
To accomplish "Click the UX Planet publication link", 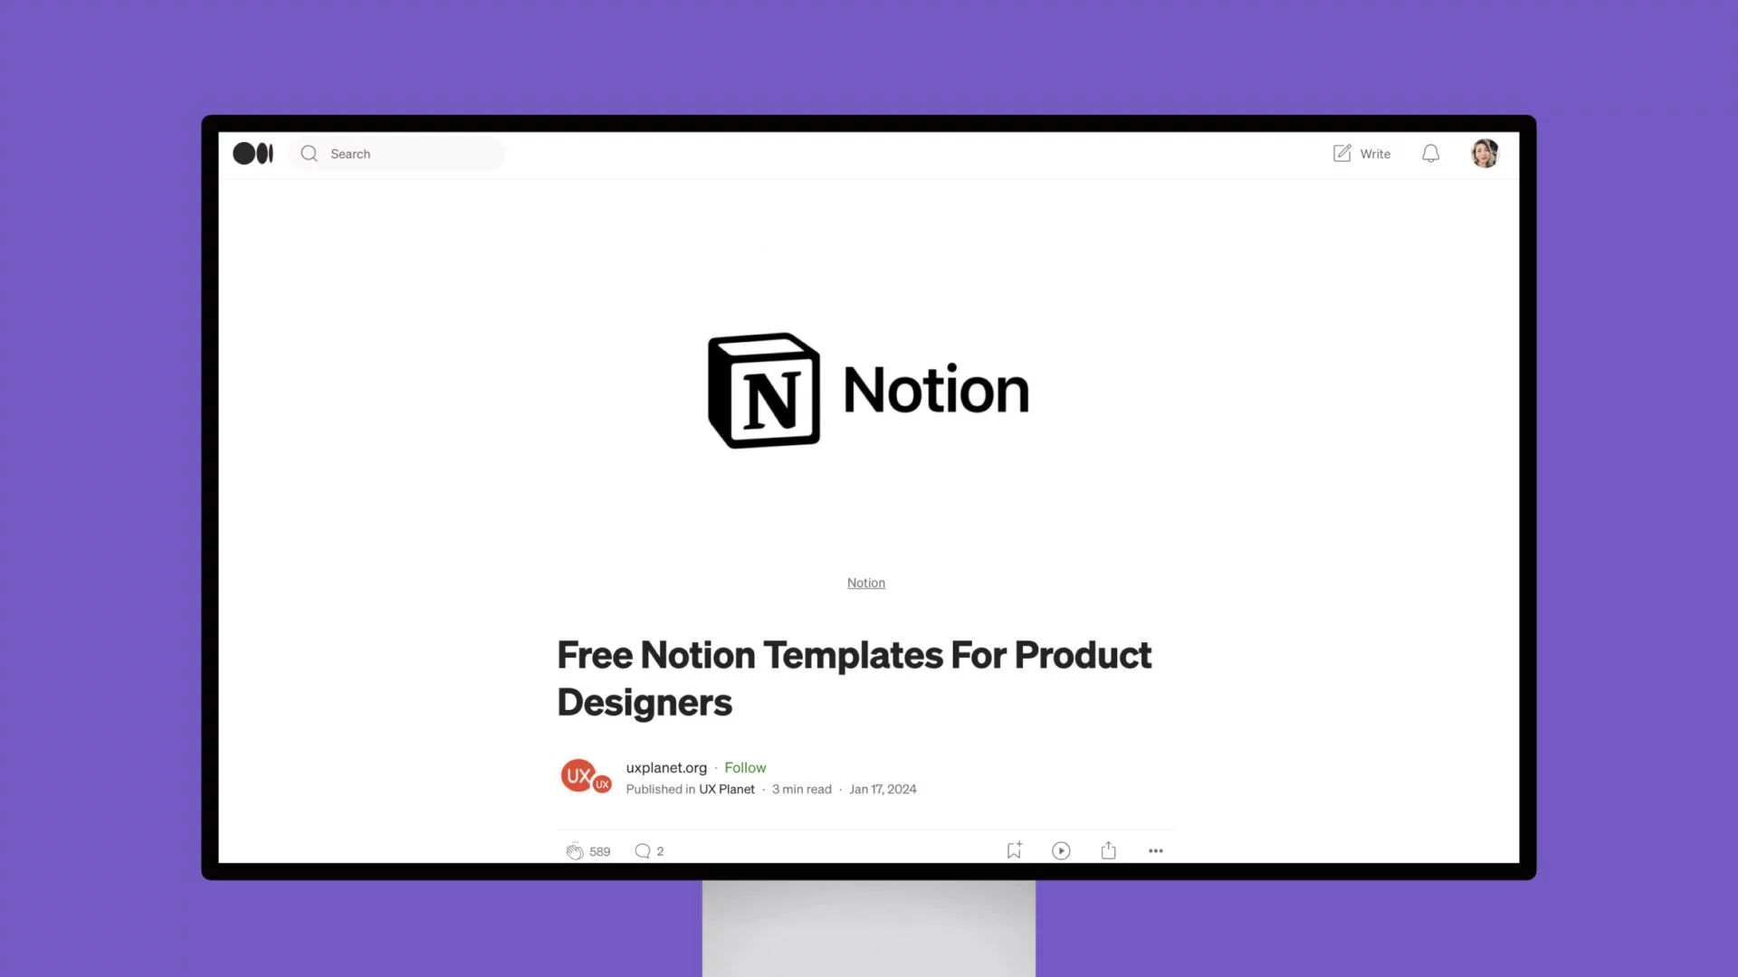I will click(x=727, y=789).
